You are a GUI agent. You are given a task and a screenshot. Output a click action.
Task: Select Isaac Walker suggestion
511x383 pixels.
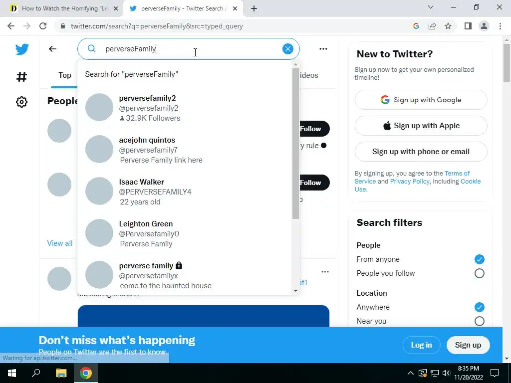pos(185,191)
